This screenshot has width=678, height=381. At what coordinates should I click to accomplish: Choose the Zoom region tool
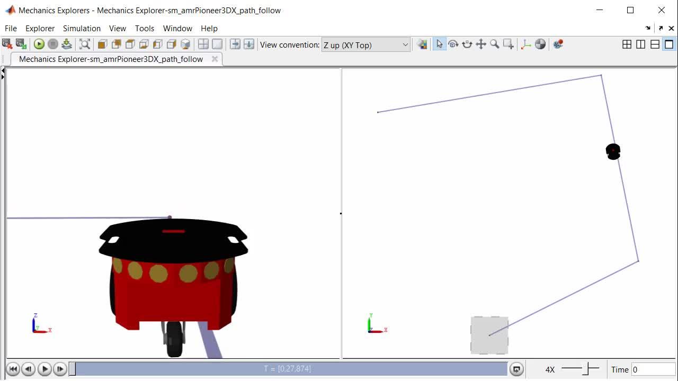(507, 44)
